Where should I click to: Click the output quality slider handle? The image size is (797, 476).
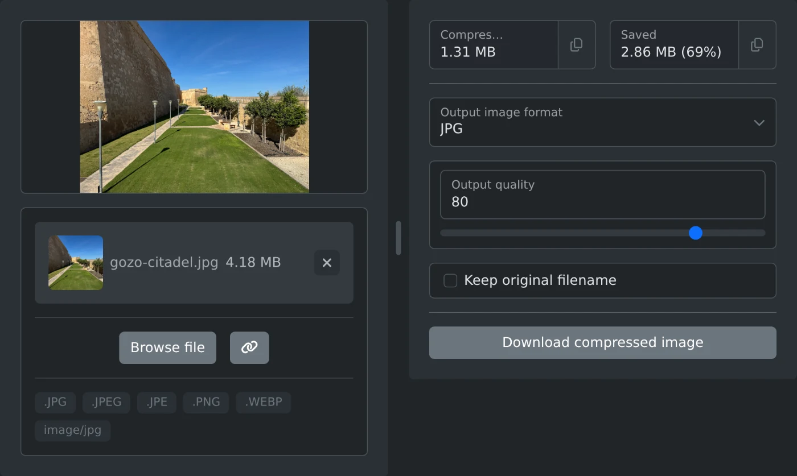pyautogui.click(x=696, y=233)
